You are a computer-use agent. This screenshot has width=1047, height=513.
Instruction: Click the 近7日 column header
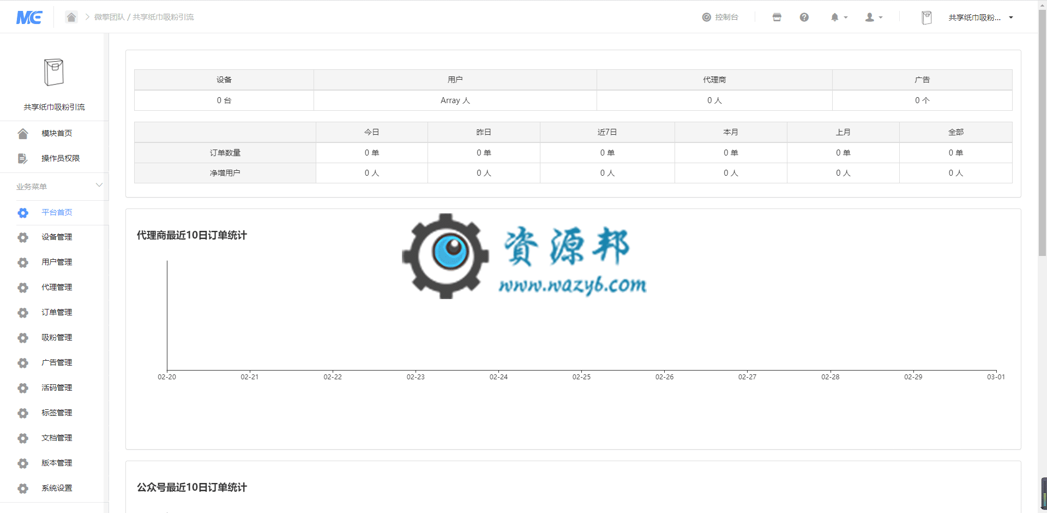tap(607, 132)
